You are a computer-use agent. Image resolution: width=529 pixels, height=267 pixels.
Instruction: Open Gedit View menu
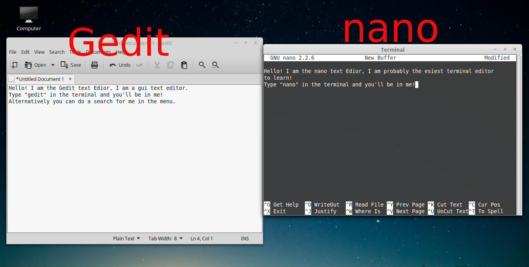click(x=39, y=52)
